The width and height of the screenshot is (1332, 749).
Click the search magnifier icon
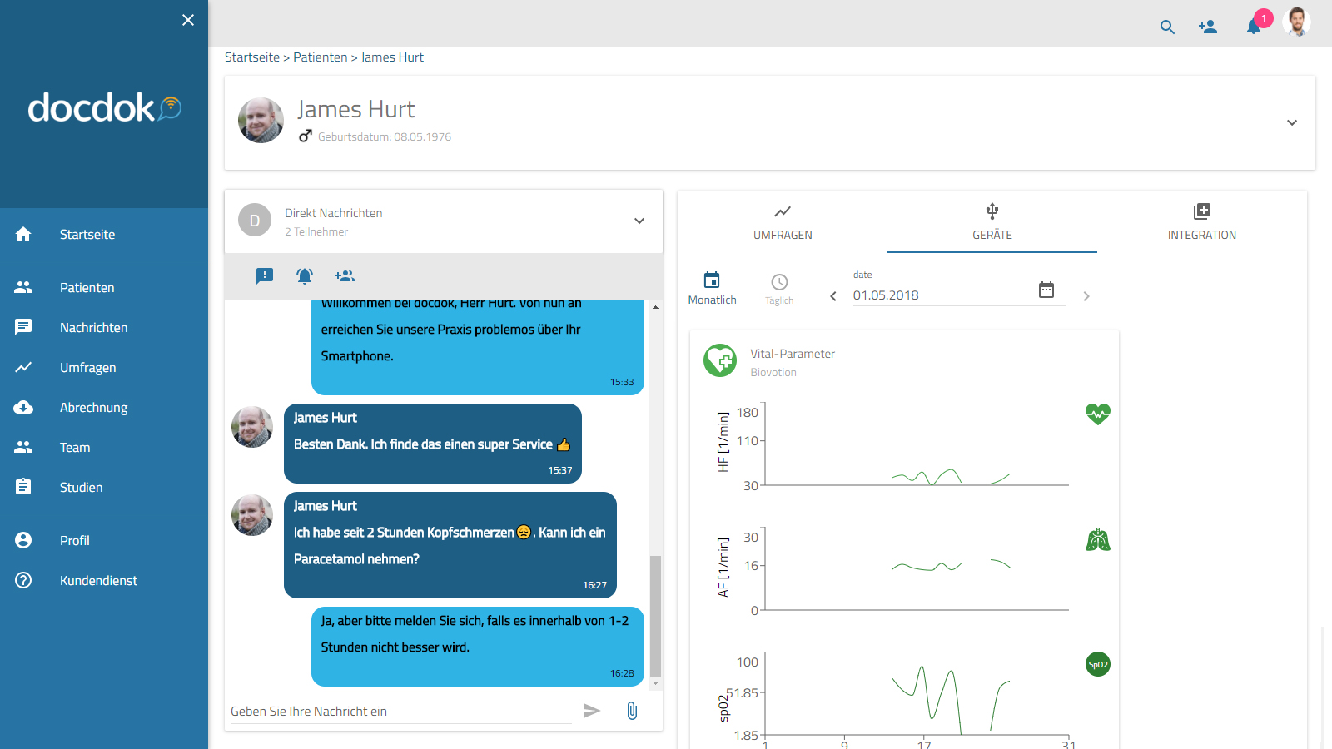[x=1167, y=27]
